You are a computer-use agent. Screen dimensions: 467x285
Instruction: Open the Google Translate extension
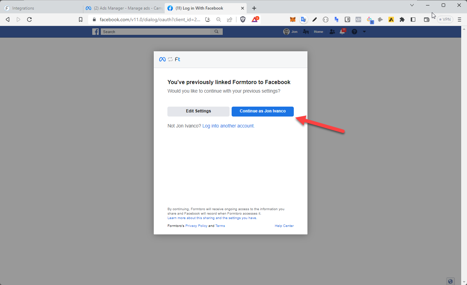click(303, 19)
